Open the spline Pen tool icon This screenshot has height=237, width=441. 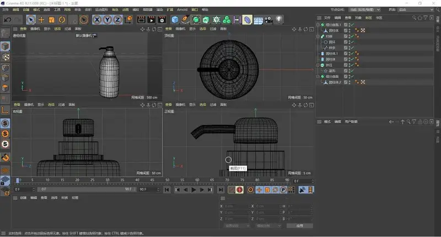pos(185,20)
